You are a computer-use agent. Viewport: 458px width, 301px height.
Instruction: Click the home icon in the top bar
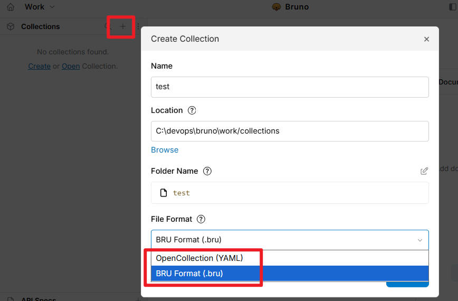pos(11,7)
